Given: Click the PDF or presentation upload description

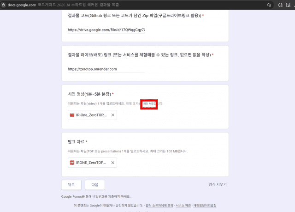Looking at the screenshot, I should pos(128,151).
